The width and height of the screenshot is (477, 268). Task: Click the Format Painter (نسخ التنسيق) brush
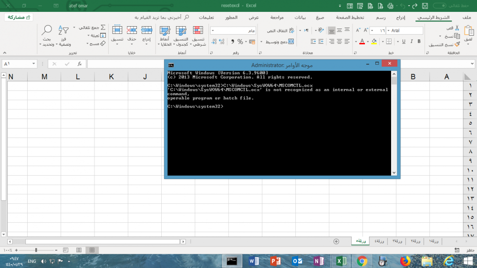point(457,44)
